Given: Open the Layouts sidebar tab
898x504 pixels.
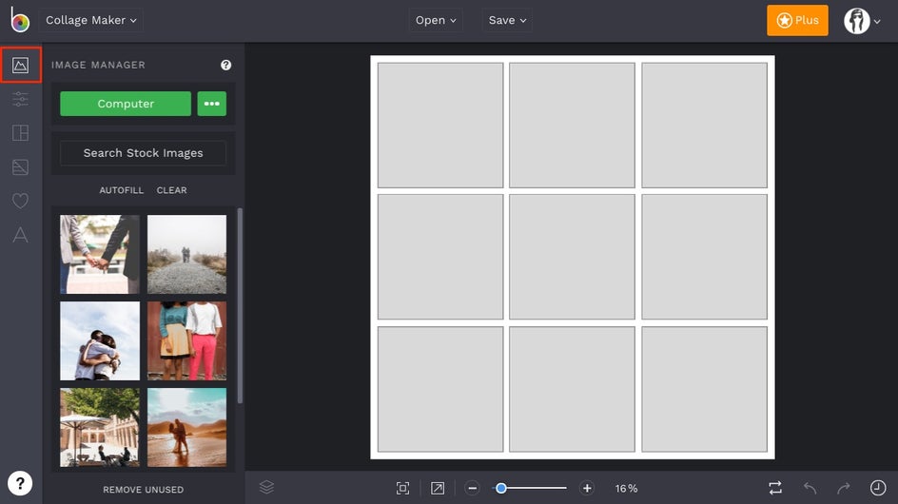Looking at the screenshot, I should (x=21, y=133).
